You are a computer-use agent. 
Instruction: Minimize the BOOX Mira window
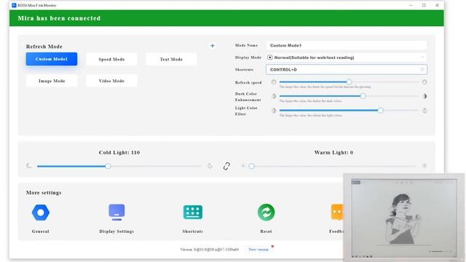411,5
